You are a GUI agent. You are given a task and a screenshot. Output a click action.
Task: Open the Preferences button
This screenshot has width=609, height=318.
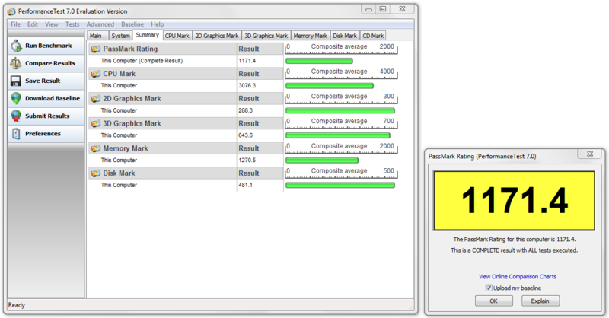[46, 134]
